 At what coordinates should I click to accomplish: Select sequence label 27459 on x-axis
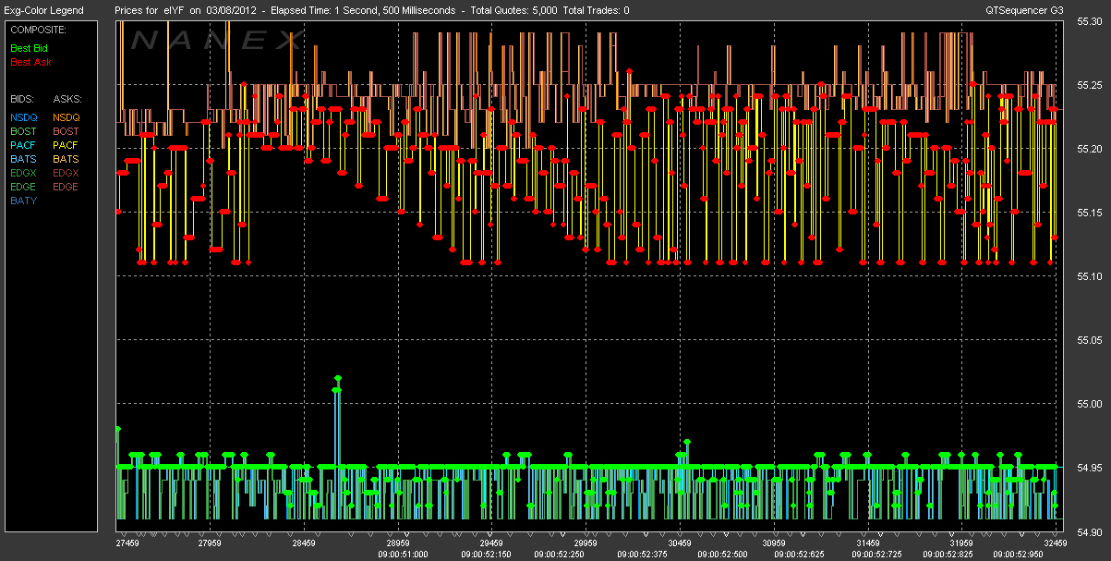pyautogui.click(x=126, y=543)
